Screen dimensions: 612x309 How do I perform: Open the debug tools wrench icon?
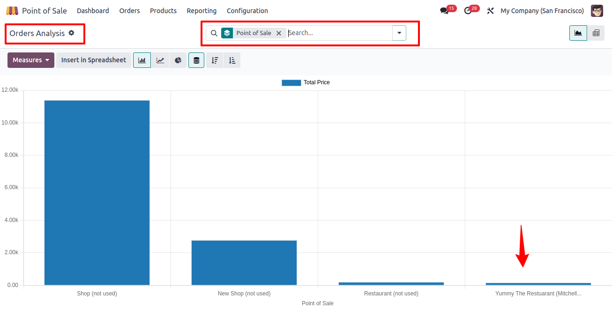[x=491, y=11]
